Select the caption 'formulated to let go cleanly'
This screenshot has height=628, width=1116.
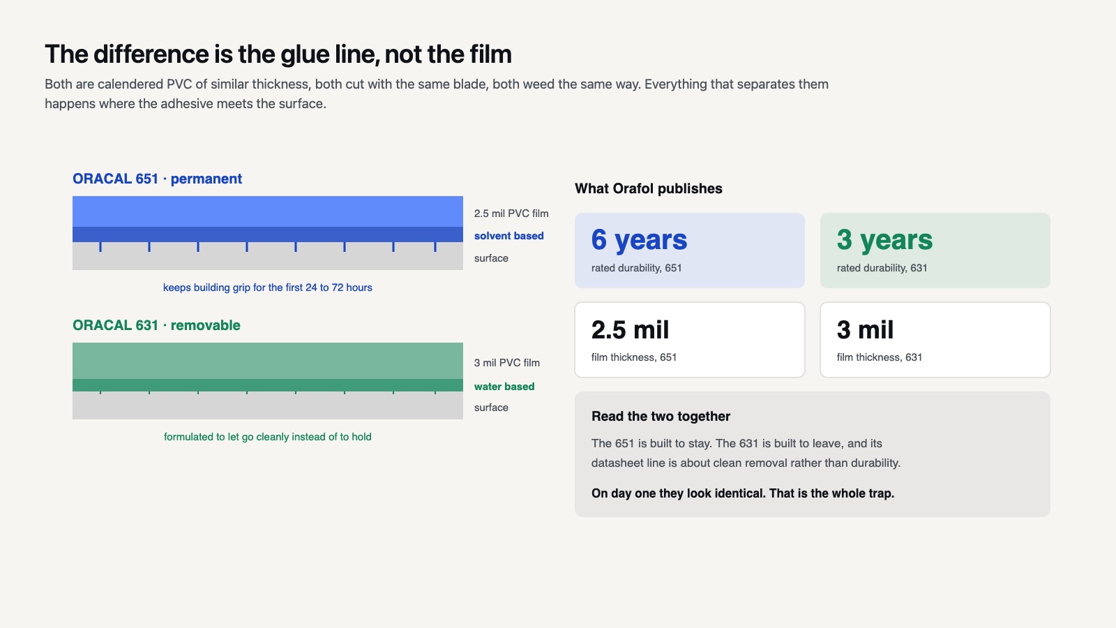point(268,437)
